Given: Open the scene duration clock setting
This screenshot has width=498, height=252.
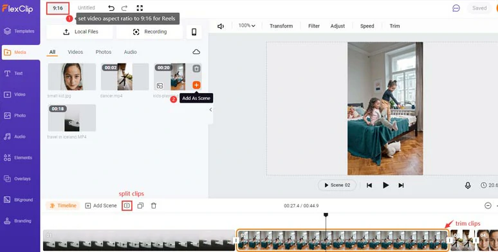Looking at the screenshot, I should (x=489, y=185).
